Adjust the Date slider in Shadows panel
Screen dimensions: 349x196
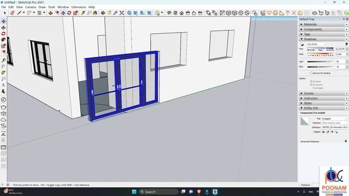pyautogui.click(x=320, y=53)
